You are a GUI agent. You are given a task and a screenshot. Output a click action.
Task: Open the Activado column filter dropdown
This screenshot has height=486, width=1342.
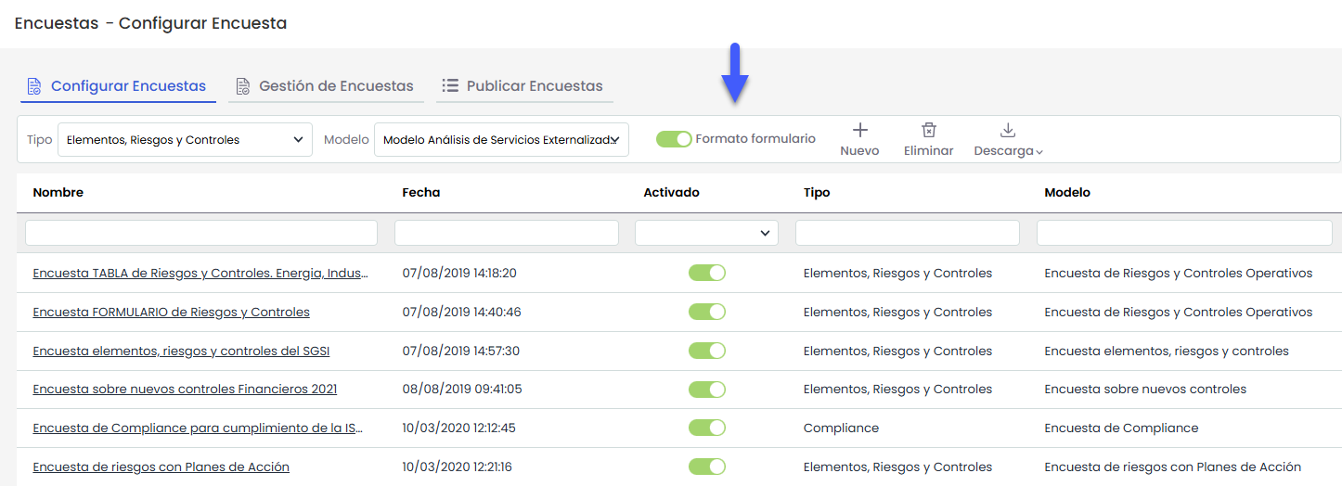pos(706,233)
